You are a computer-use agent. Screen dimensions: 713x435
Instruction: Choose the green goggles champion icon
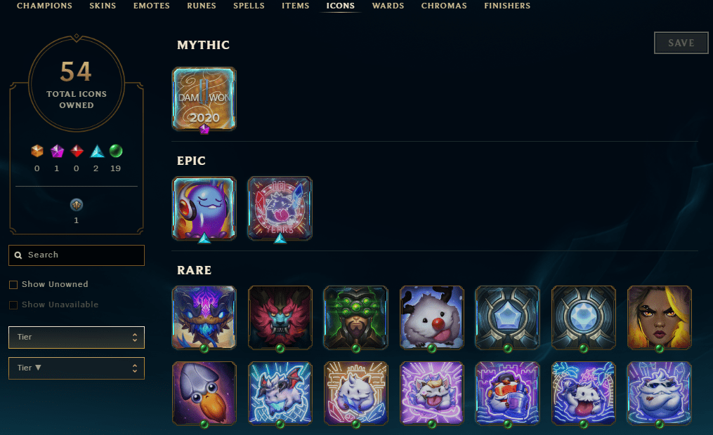pyautogui.click(x=355, y=317)
